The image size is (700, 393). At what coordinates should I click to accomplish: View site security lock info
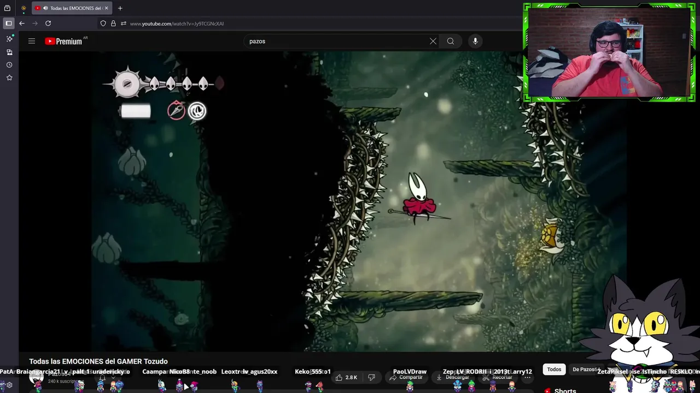click(113, 23)
